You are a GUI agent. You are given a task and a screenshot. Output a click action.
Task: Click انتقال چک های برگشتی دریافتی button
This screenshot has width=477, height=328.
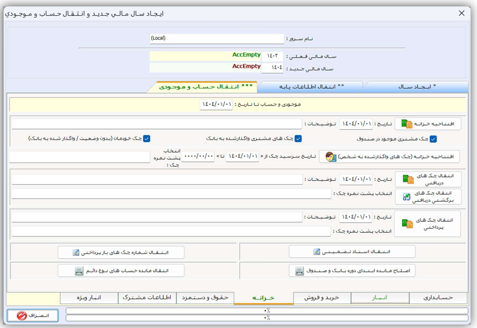[x=428, y=197]
